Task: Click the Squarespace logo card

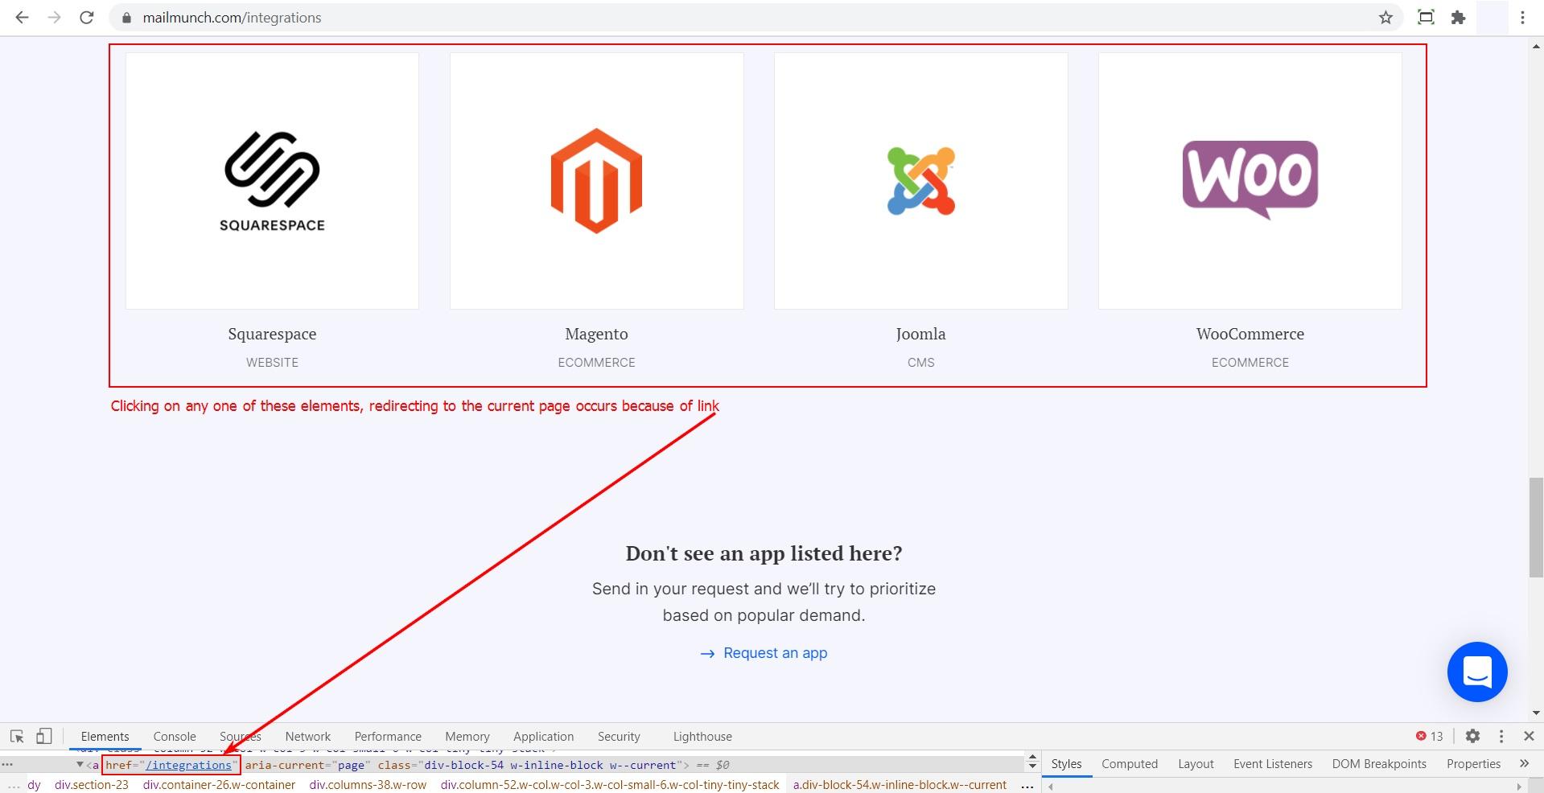Action: 272,181
